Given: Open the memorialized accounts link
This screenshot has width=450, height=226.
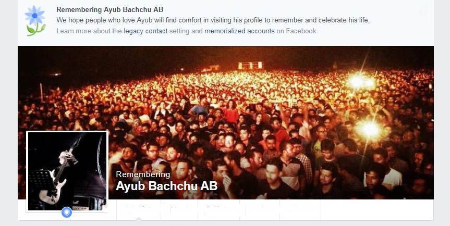Looking at the screenshot, I should point(240,31).
